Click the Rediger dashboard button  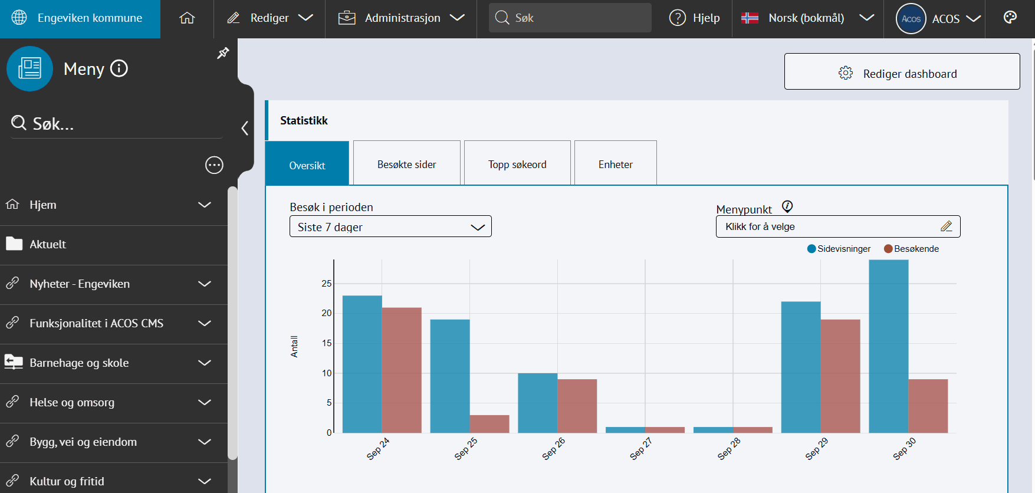click(902, 73)
